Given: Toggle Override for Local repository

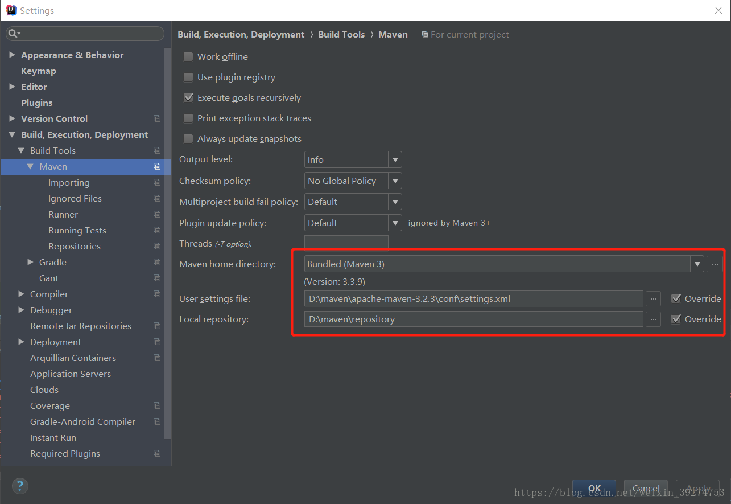Looking at the screenshot, I should click(676, 319).
